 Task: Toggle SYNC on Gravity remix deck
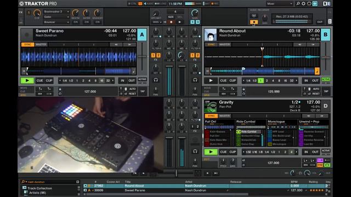pos(211,116)
